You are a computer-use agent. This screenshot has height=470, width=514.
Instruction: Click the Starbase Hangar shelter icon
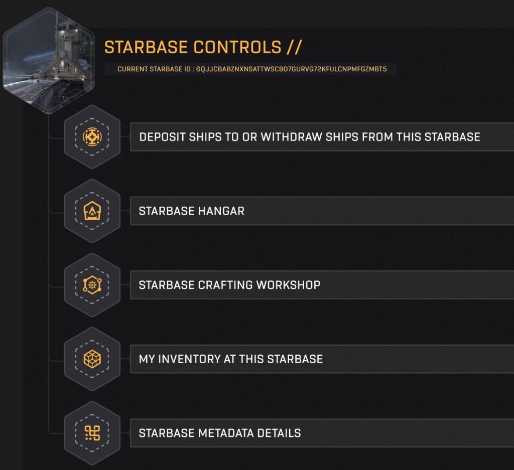coord(92,211)
